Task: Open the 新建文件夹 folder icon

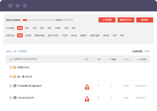Action: pos(15,67)
